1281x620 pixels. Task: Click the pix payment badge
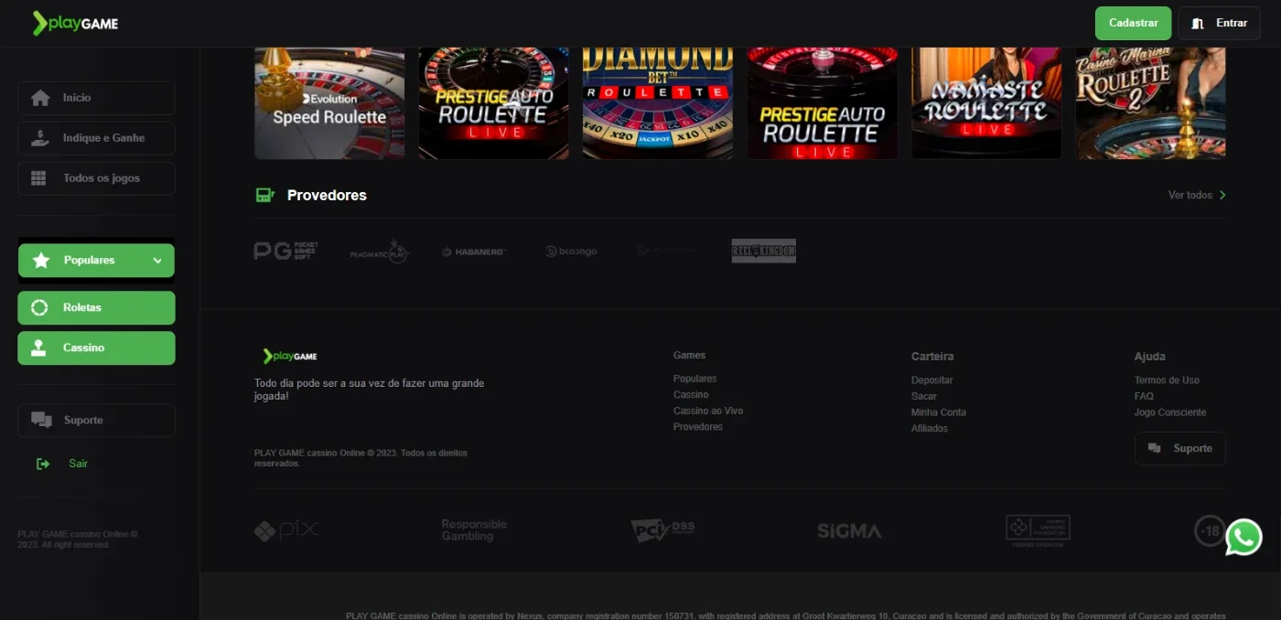pos(286,529)
